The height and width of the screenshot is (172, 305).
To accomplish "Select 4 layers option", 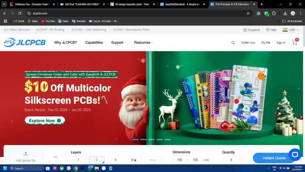I will coord(115,160).
